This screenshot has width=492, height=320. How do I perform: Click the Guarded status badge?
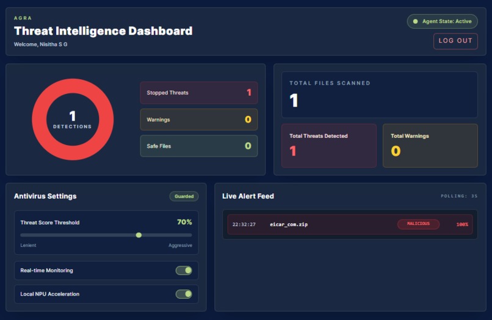click(184, 196)
